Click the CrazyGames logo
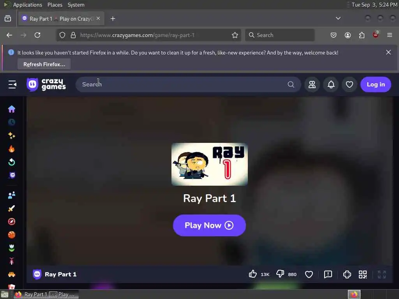399x299 pixels. (x=46, y=84)
